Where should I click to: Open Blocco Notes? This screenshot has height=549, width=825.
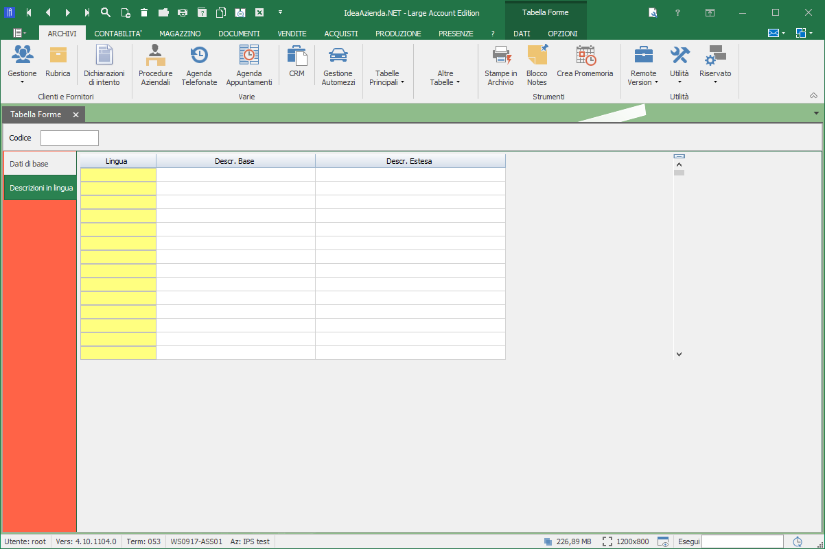point(537,65)
